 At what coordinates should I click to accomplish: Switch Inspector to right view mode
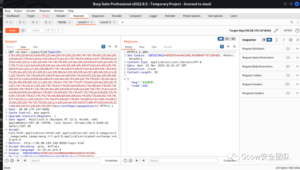tap(269, 40)
